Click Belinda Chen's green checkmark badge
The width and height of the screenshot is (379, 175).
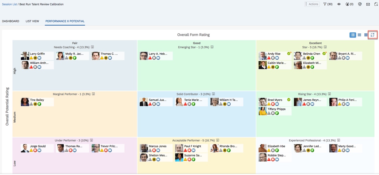324,54
